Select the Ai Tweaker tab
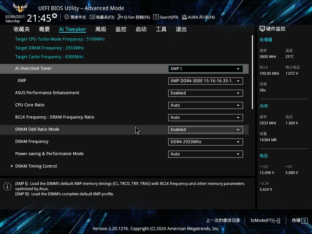Screen dimensions: 312x234 pyautogui.click(x=73, y=29)
